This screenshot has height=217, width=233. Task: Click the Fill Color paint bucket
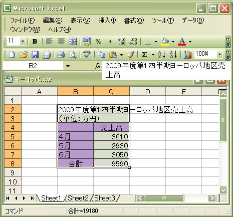[x=165, y=41]
